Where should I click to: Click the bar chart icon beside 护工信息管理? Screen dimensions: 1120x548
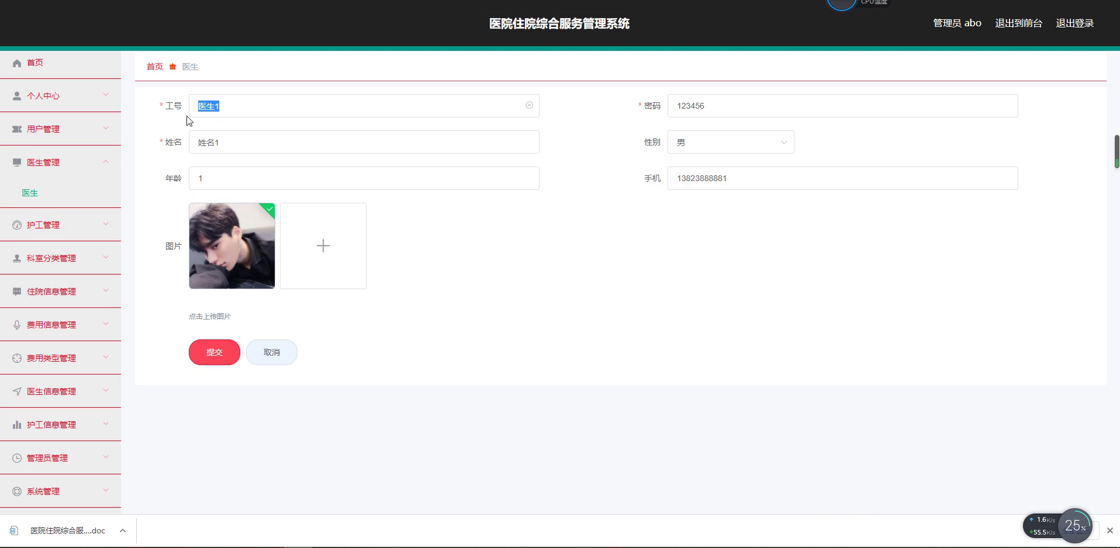tap(17, 425)
